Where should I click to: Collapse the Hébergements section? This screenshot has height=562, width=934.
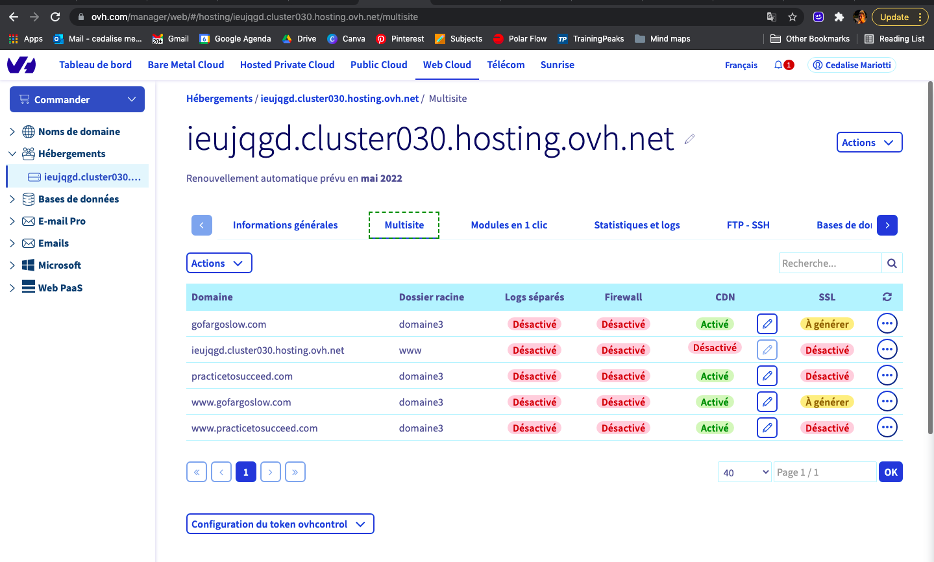tap(12, 154)
